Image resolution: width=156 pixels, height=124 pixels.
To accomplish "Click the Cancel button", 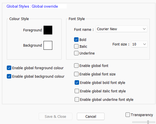I will coord(91,116).
